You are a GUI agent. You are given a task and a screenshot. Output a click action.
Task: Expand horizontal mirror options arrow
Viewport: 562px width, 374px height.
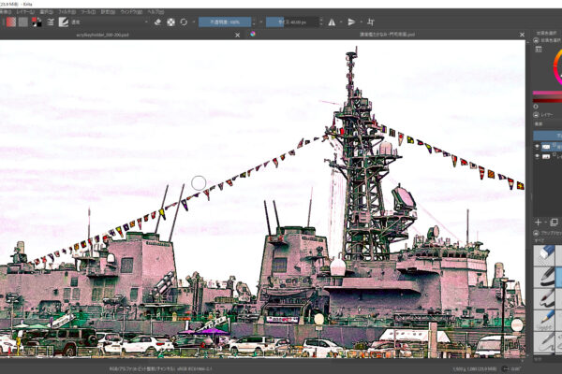coord(341,22)
